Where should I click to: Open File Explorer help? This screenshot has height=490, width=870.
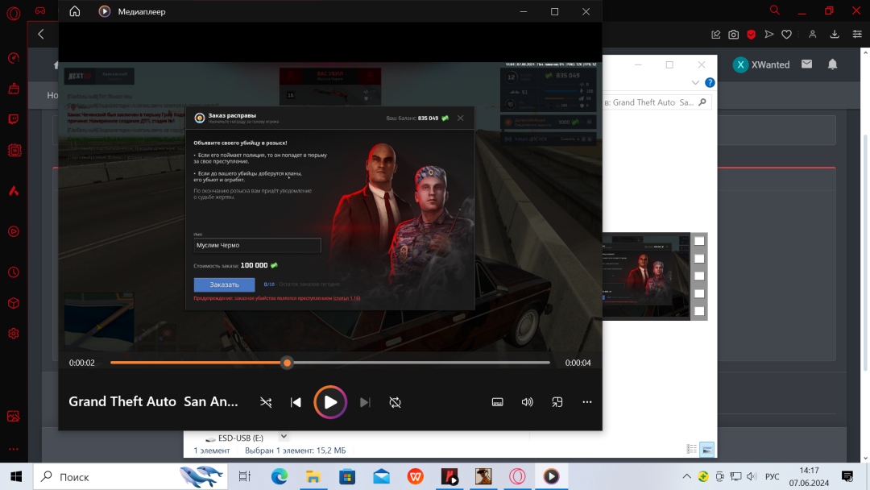pos(710,83)
